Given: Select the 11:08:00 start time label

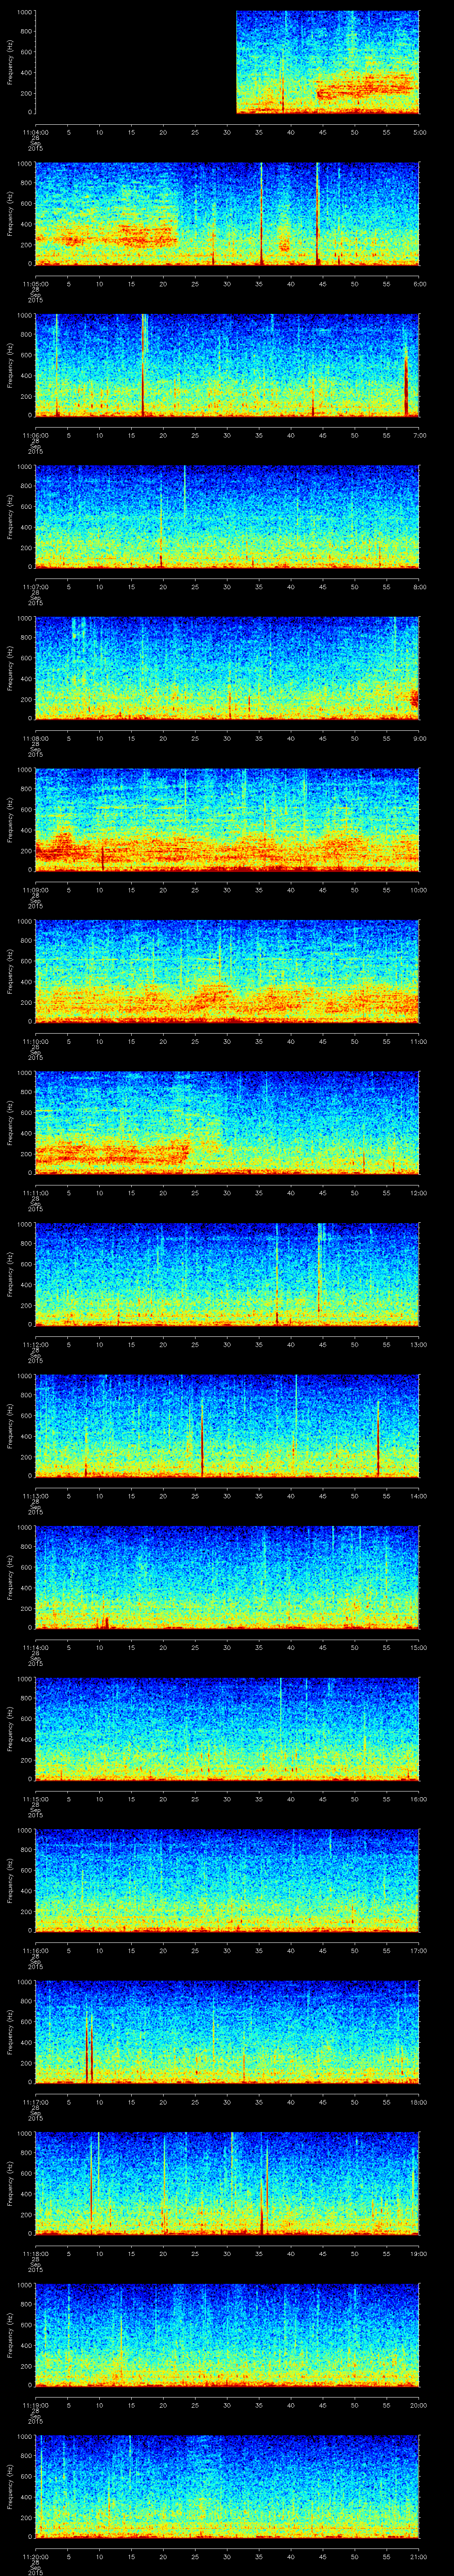Looking at the screenshot, I should coord(35,738).
